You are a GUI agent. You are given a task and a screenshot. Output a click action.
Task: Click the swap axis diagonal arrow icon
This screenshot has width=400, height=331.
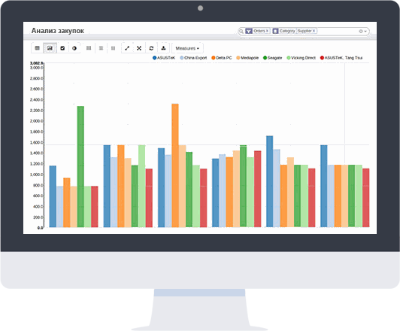(127, 48)
